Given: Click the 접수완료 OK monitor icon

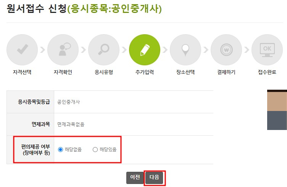Looking at the screenshot, I should tap(267, 50).
